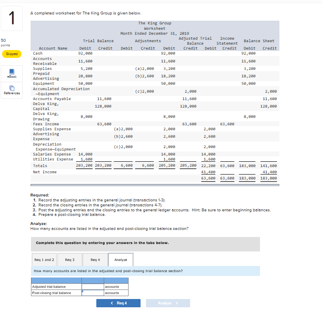Click the Adjusted trial balance input field
This screenshot has height=323, width=322.
click(93, 287)
